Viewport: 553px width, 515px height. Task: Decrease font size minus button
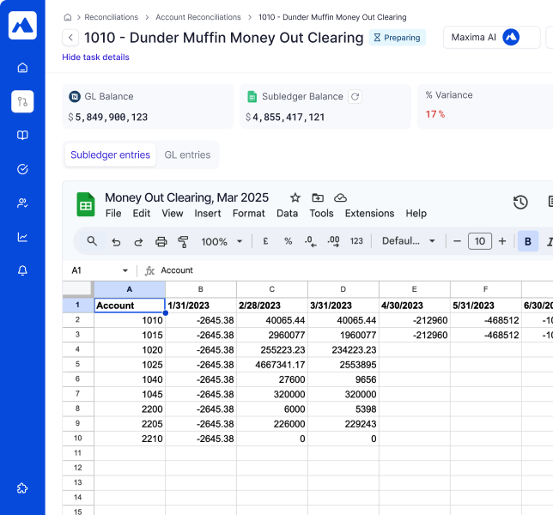click(457, 241)
